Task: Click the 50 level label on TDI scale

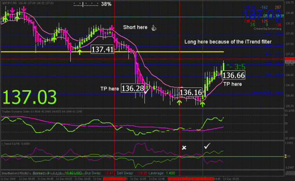Action: pyautogui.click(x=286, y=123)
